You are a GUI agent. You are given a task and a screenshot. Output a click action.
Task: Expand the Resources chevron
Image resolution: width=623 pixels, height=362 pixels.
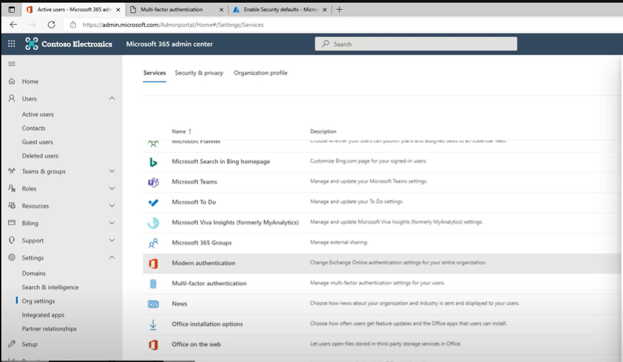tap(112, 205)
